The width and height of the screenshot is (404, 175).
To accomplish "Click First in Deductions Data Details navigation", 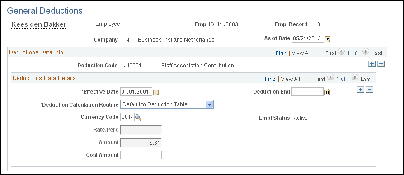I will tap(320, 79).
